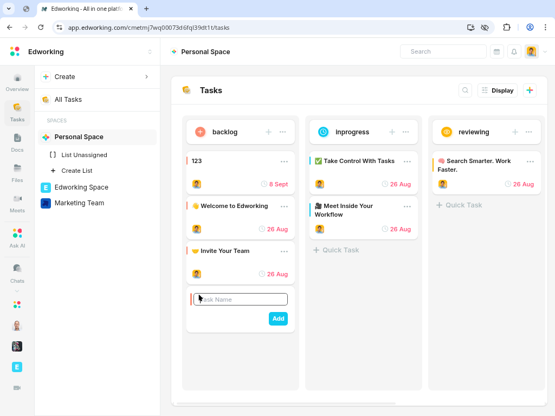Toggle the eye-slash icon in address bar
This screenshot has width=555, height=416.
click(x=485, y=27)
